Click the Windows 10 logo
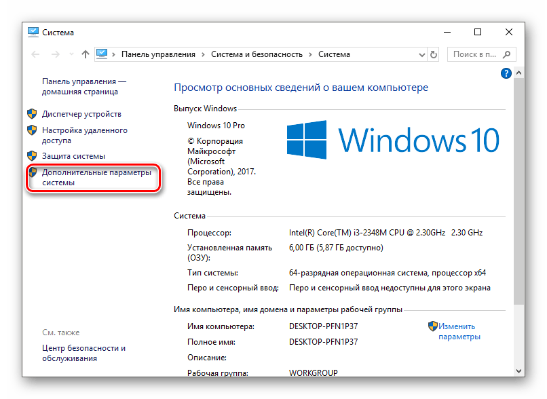 click(x=393, y=140)
